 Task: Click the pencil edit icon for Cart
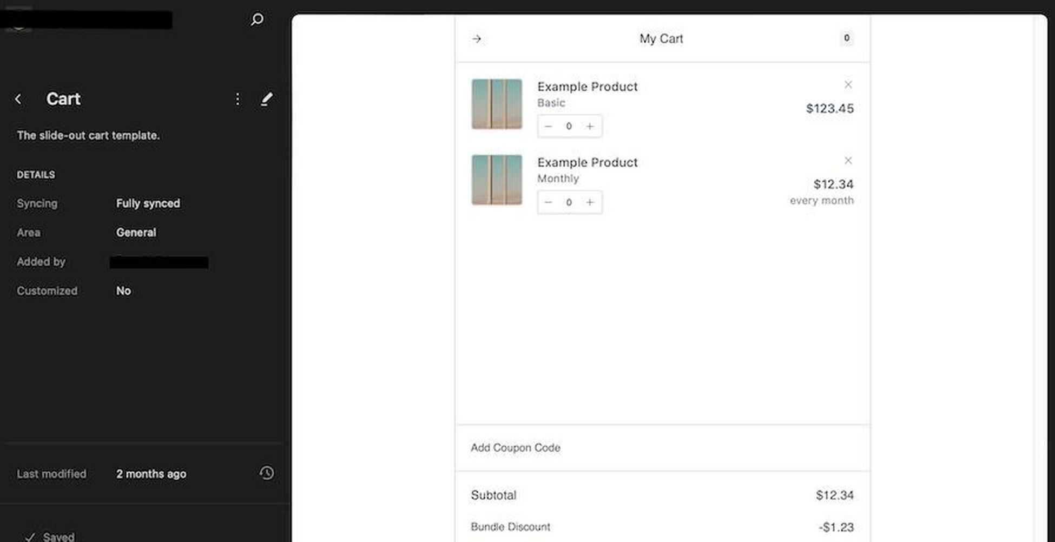click(x=267, y=99)
